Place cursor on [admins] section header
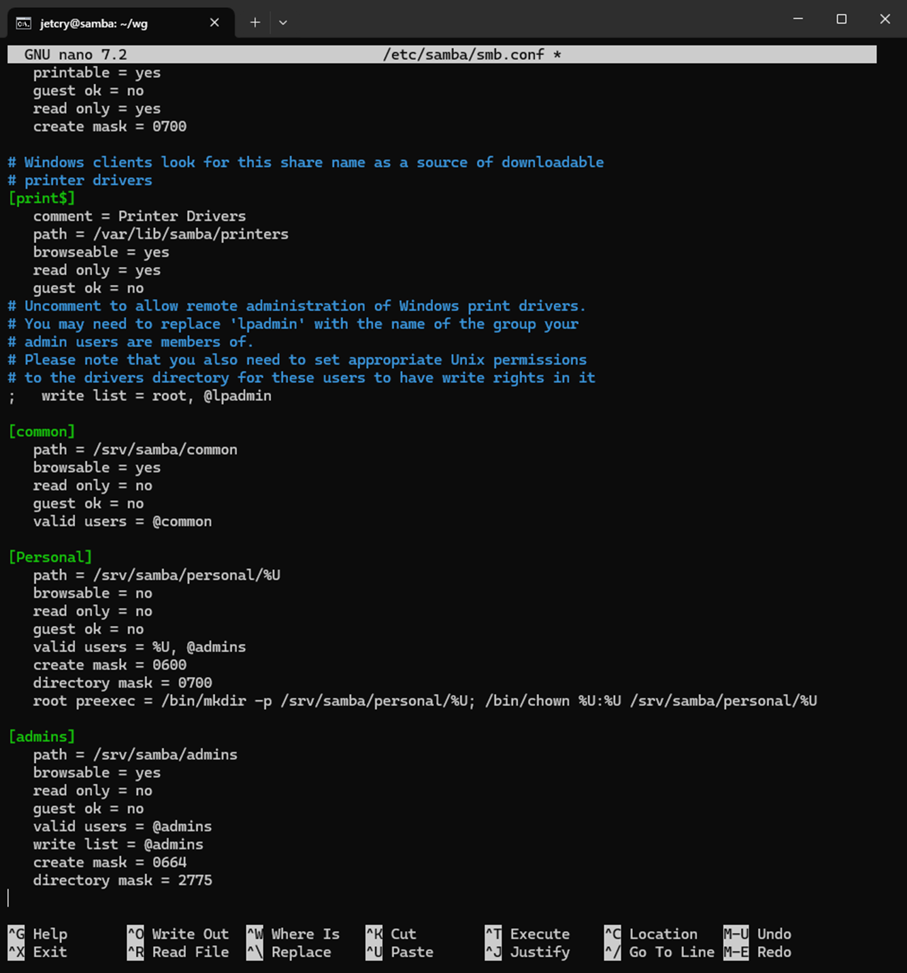This screenshot has height=973, width=907. pyautogui.click(x=42, y=737)
